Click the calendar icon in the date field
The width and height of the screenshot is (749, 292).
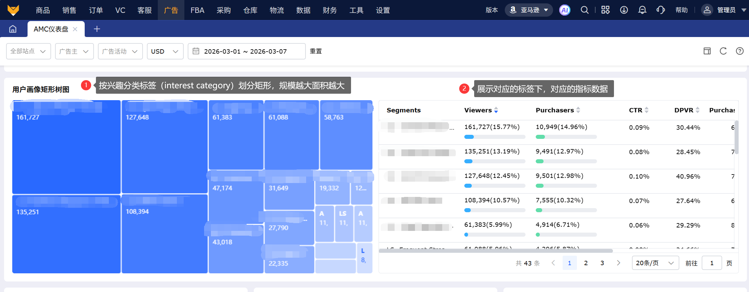coord(196,51)
